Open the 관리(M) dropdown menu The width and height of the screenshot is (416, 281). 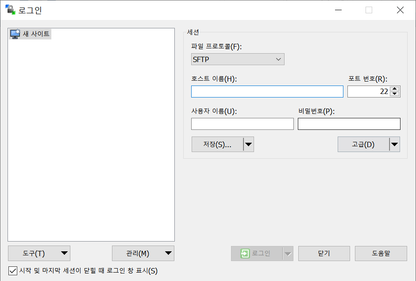[143, 254]
